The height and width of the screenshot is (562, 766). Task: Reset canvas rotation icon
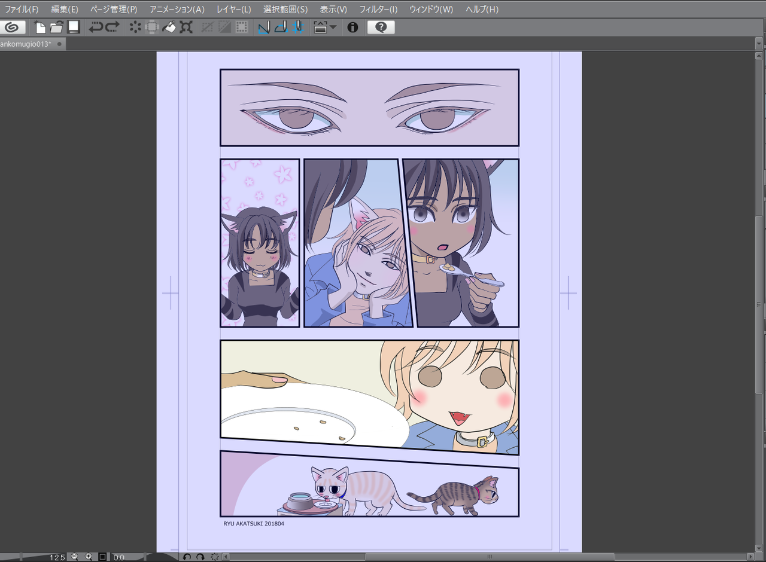(214, 557)
